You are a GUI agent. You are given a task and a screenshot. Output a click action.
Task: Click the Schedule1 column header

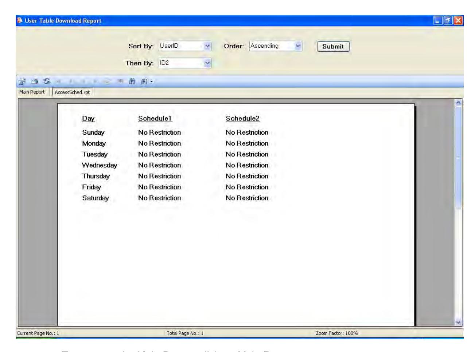pyautogui.click(x=155, y=119)
